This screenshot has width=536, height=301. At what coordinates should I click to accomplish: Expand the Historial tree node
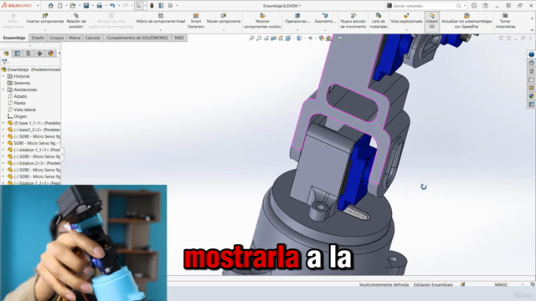pyautogui.click(x=3, y=76)
